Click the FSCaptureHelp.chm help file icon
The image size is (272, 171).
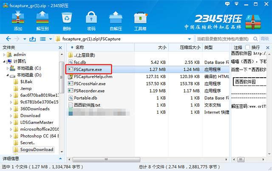(x=71, y=76)
